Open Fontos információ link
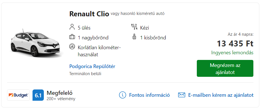The image size is (261, 110). 150,95
